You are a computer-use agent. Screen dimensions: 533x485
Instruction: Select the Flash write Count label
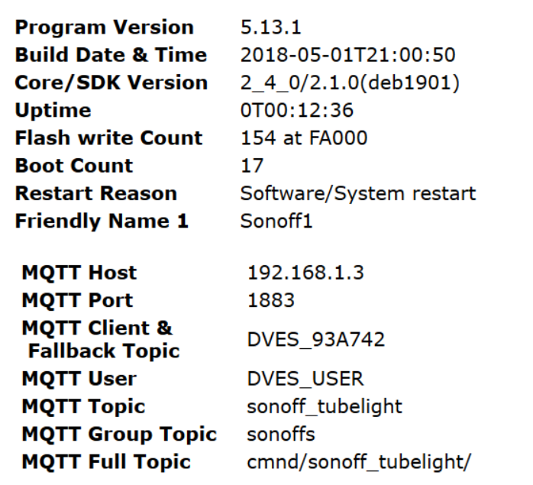point(108,138)
